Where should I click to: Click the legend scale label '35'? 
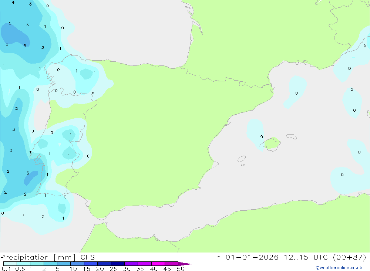140,269
